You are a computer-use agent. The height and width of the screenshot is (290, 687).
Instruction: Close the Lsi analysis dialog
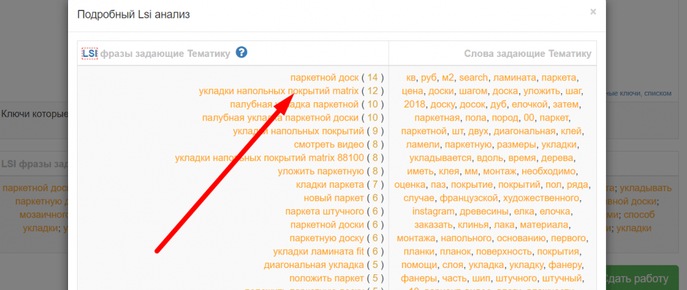(593, 12)
